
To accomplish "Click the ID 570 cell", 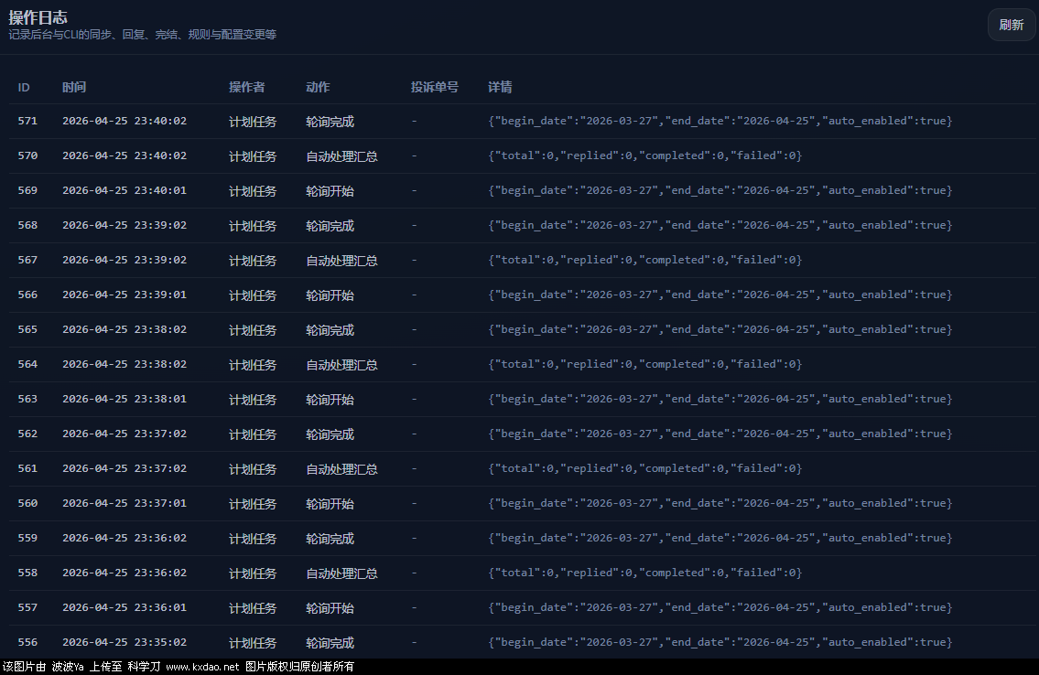I will [x=27, y=156].
